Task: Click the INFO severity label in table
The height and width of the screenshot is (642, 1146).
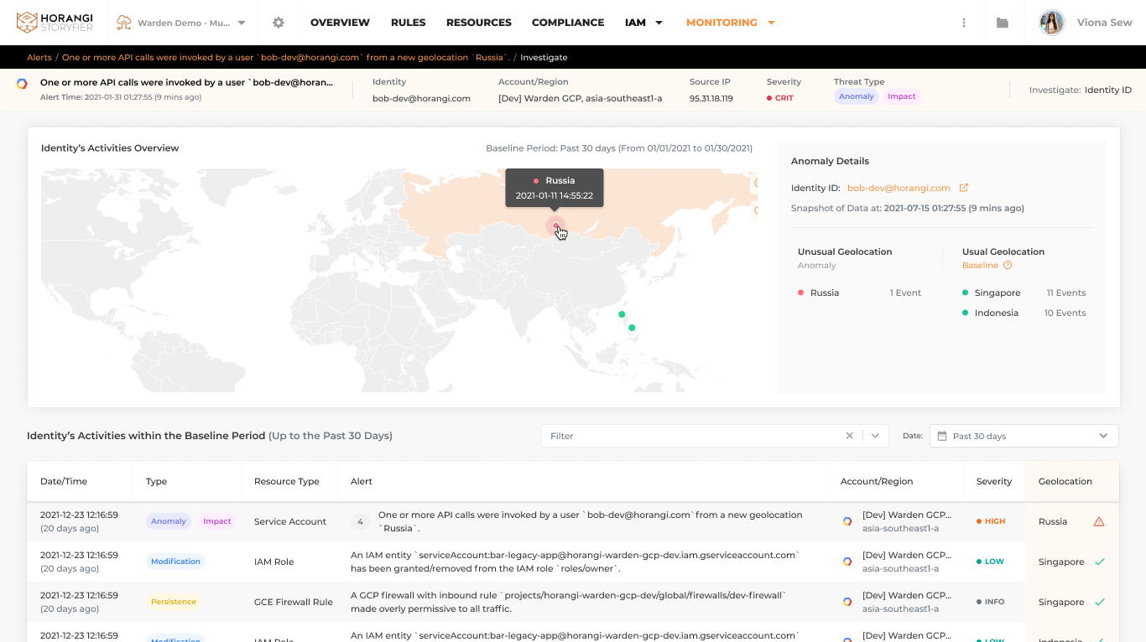Action: point(991,602)
